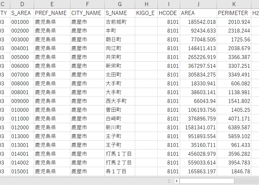Select cell containing 新栄町
This screenshot has width=259, height=185.
coord(120,66)
